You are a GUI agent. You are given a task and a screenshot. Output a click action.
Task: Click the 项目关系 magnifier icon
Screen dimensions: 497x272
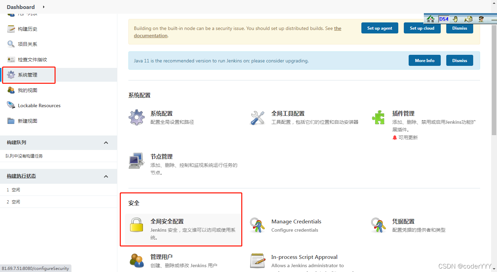pos(11,44)
